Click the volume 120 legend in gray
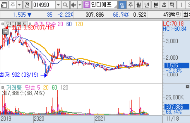This screenshot has height=123, width=190. 64,88
